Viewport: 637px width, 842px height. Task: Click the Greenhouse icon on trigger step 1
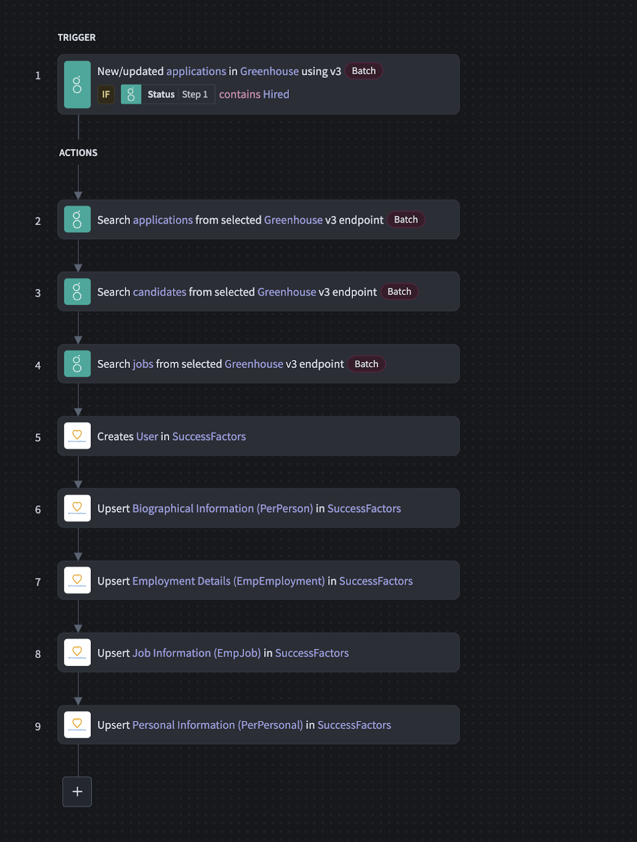click(77, 85)
